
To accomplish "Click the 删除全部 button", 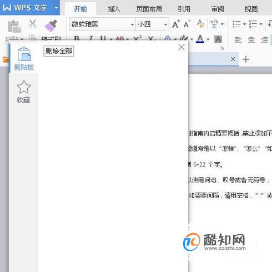I will [59, 51].
